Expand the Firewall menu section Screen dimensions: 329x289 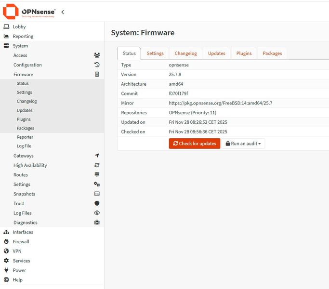52,241
